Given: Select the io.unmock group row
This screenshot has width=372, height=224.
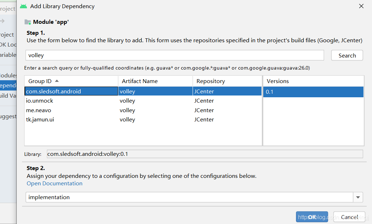Looking at the screenshot, I should click(143, 101).
